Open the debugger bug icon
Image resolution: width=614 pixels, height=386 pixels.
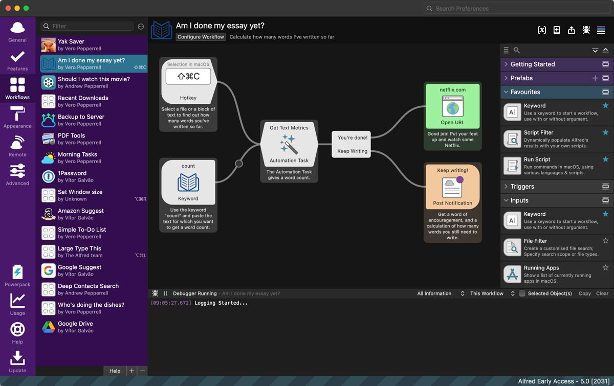586,30
